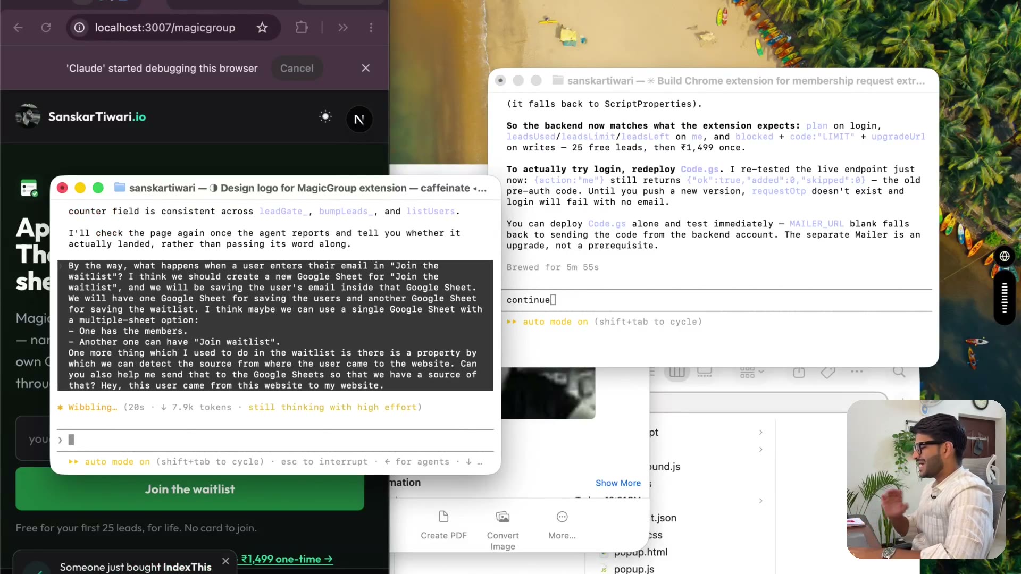Open Finder's more actions ellipsis
The image size is (1021, 574).
point(857,372)
